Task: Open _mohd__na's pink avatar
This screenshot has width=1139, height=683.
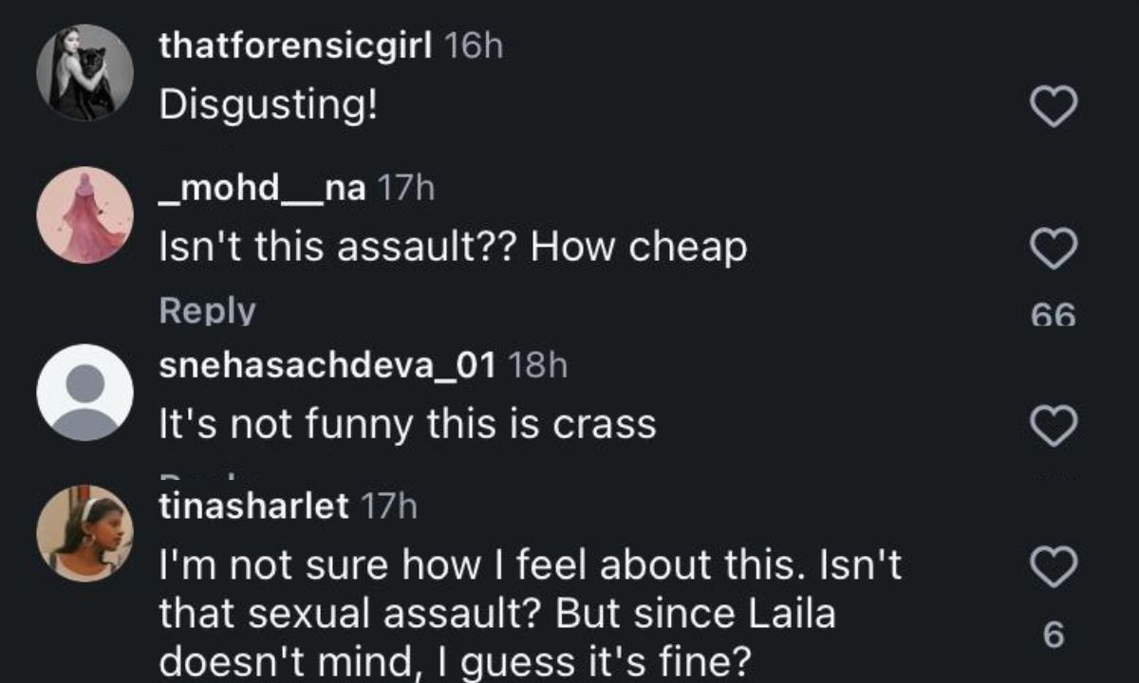Action: coord(84,214)
